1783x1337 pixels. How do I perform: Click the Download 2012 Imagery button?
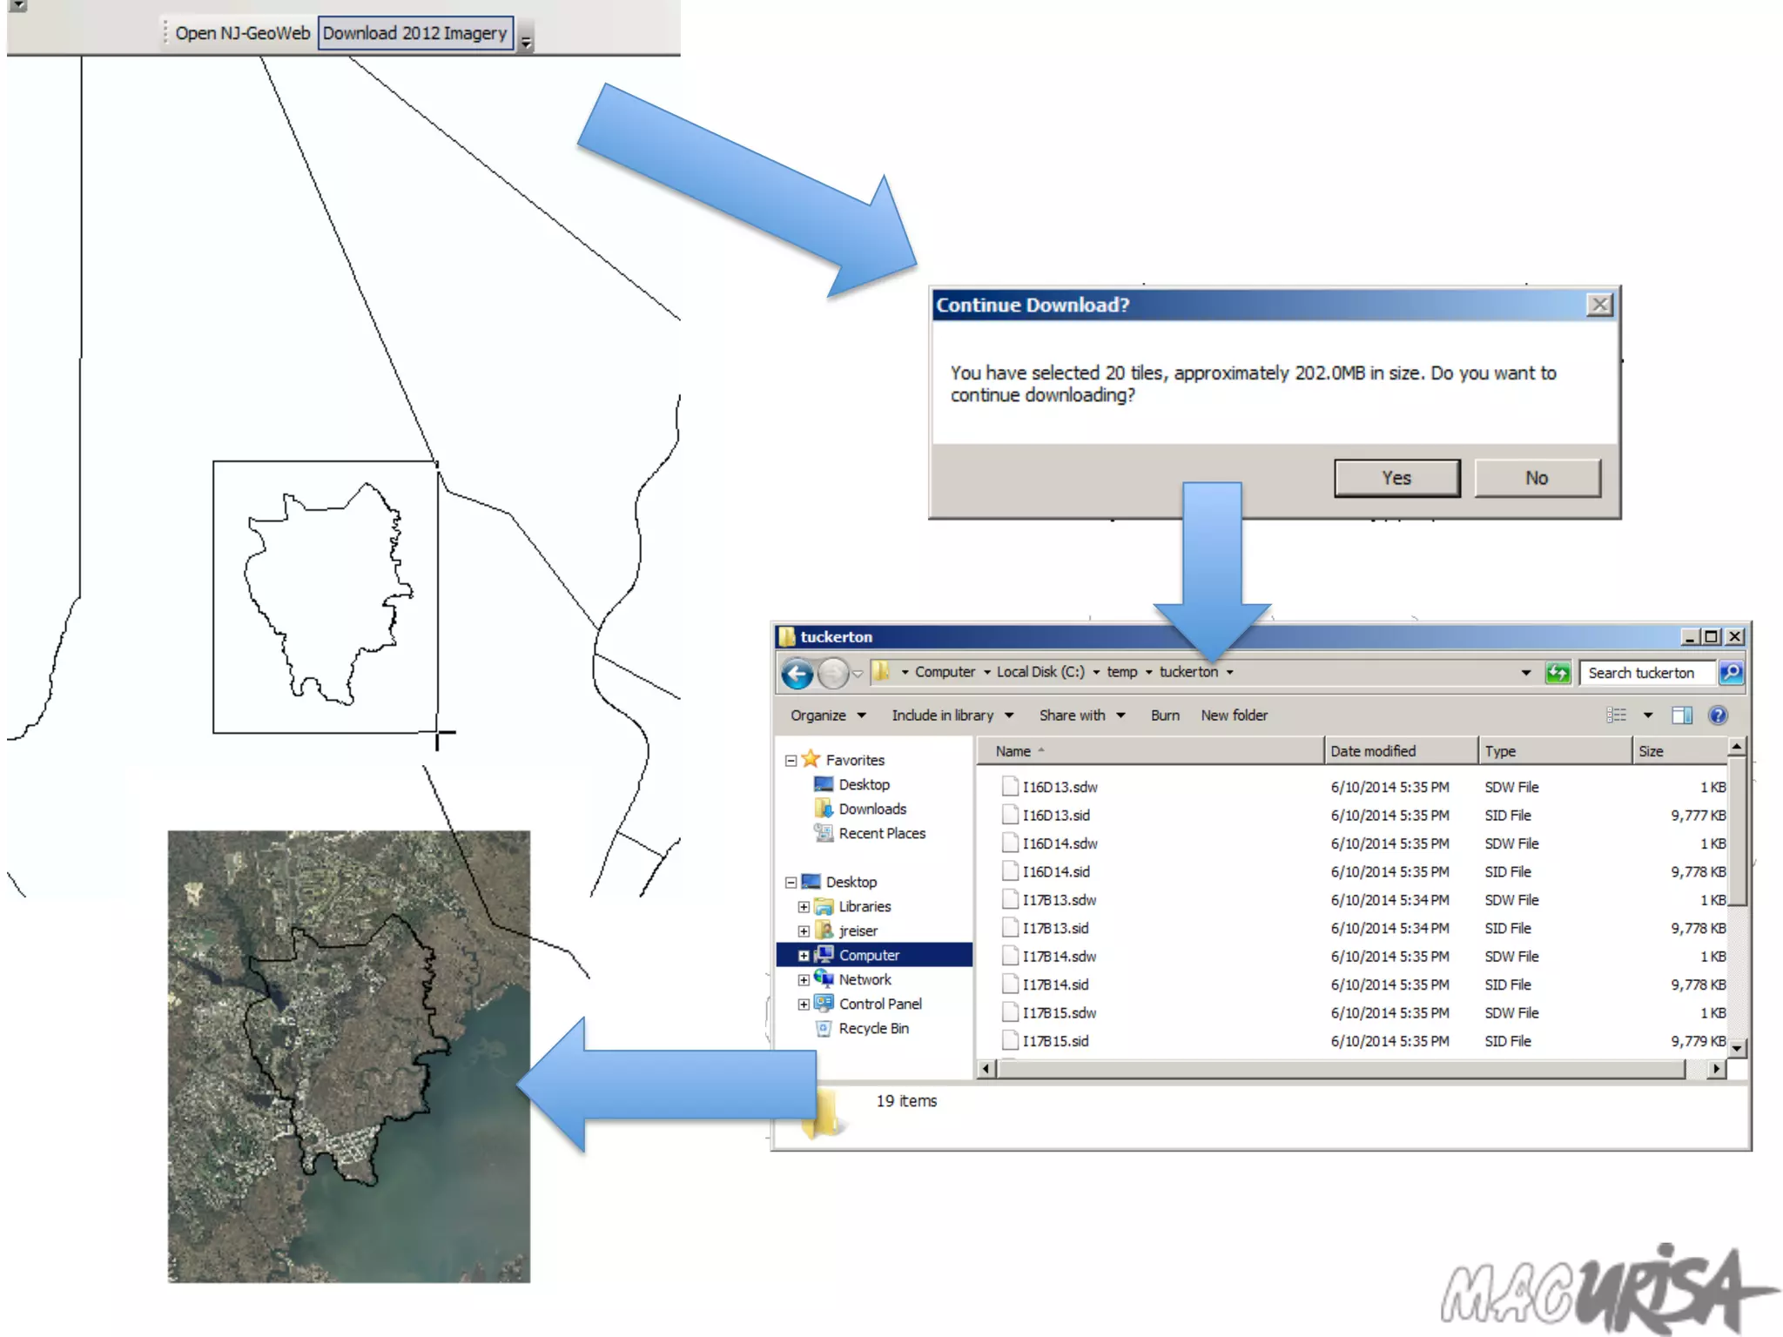point(414,34)
